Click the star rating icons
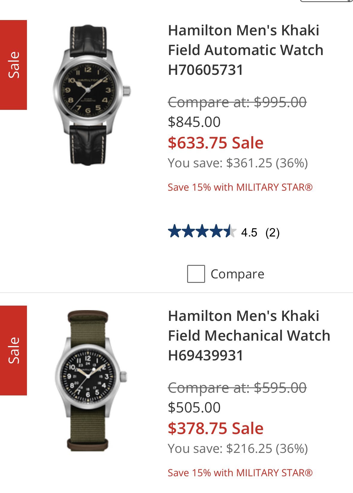This screenshot has width=353, height=493. pos(202,232)
